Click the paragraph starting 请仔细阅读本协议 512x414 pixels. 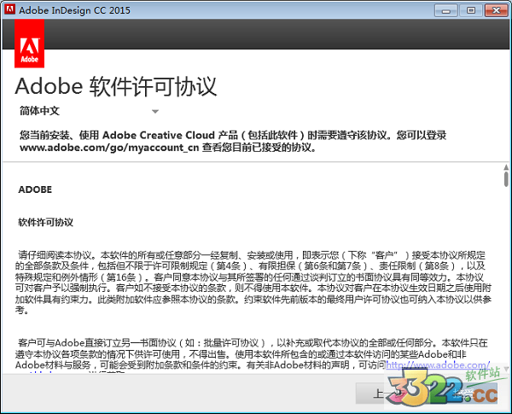coord(253,283)
